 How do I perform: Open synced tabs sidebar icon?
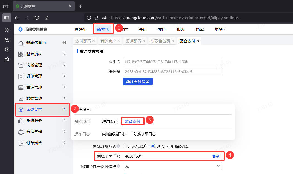pyautogui.click(x=7, y=39)
